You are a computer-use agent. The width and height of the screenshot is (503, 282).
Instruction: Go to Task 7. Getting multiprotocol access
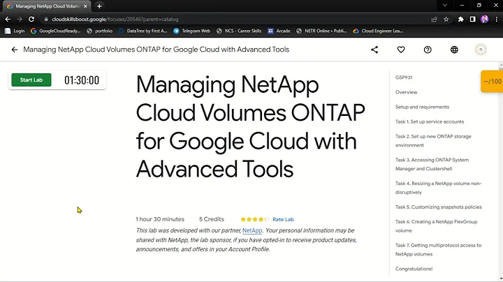click(438, 250)
